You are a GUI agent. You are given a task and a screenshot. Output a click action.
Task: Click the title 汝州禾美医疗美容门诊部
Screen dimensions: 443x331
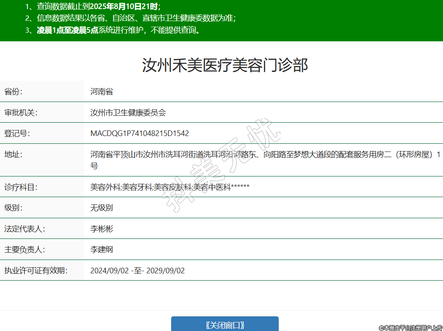point(225,65)
